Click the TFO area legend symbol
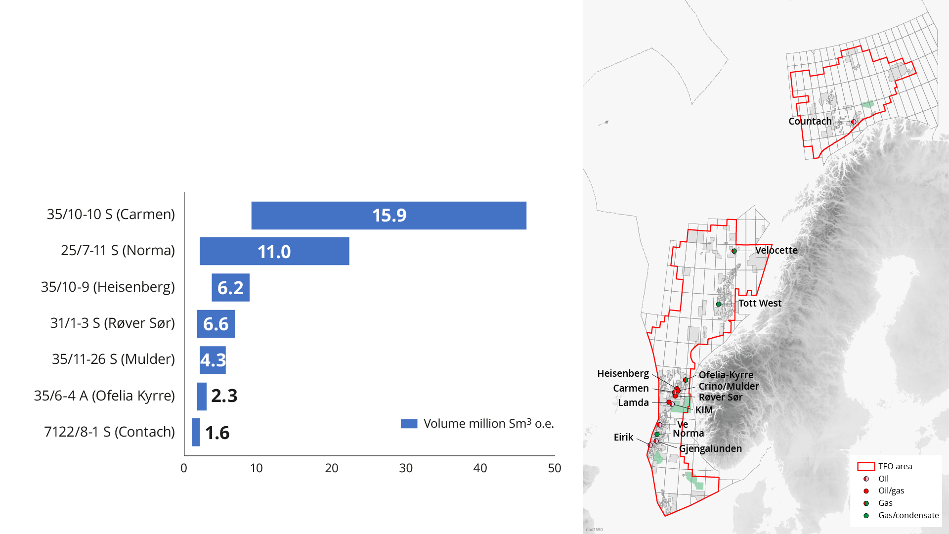The height and width of the screenshot is (534, 949). 866,466
